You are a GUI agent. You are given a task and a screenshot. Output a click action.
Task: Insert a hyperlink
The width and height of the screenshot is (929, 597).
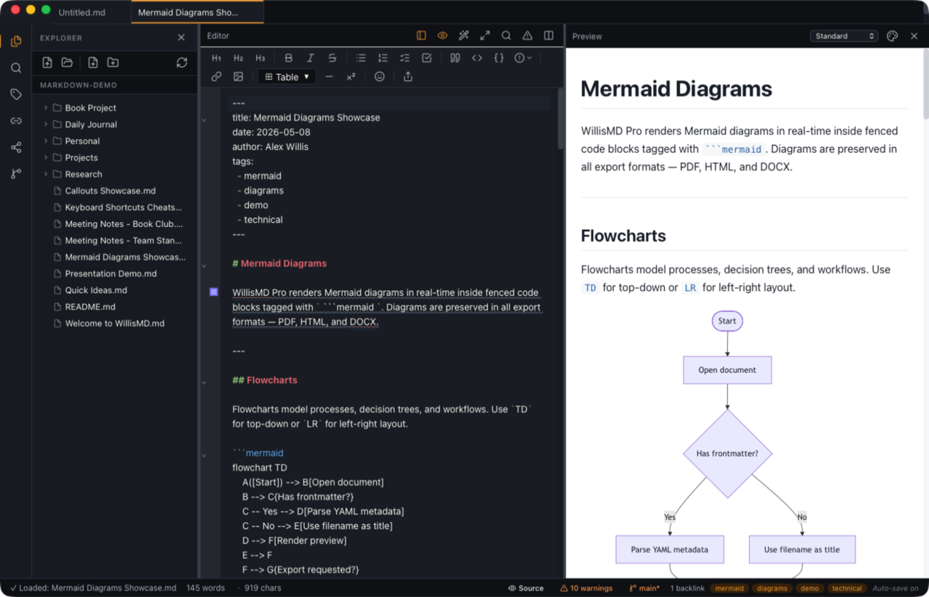click(216, 77)
